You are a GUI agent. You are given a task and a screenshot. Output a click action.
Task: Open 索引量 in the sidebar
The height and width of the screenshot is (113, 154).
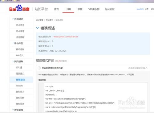19,68
